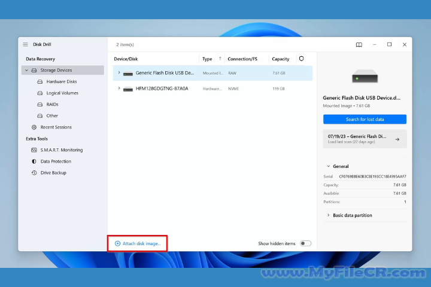Open the hamburger menu next to Disk Drill
The width and height of the screenshot is (431, 287).
tap(25, 44)
